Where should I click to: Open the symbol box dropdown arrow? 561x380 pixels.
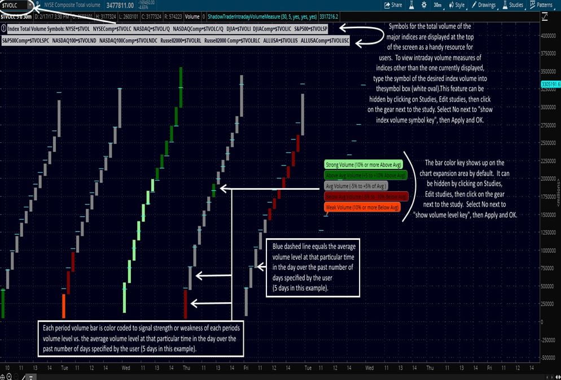point(30,6)
